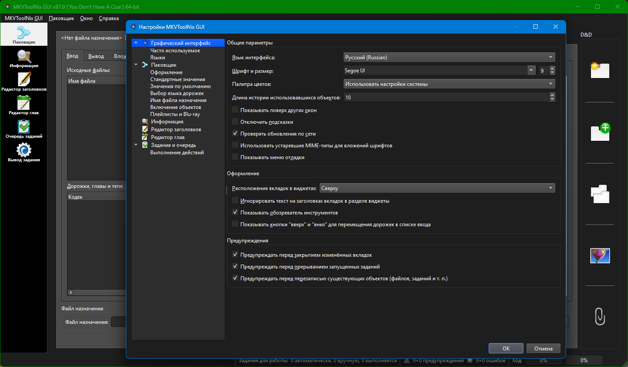Switch to the Паковщик tool icon
628x367 pixels.
[x=24, y=34]
